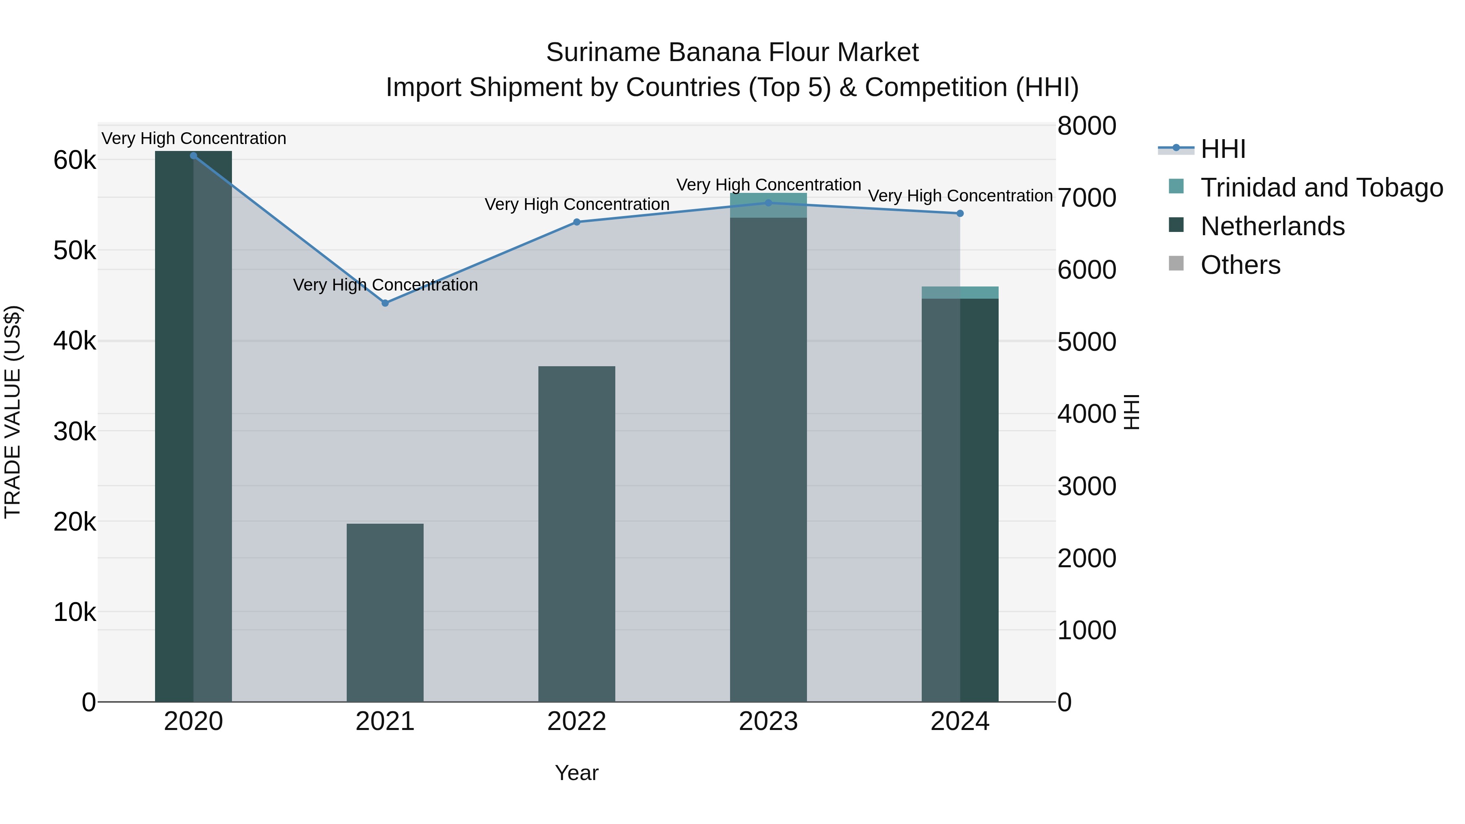Click the 2024 Netherlands bar segment

point(960,500)
